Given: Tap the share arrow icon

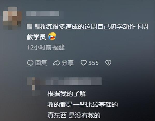Looking at the screenshot, I should (x=57, y=63).
